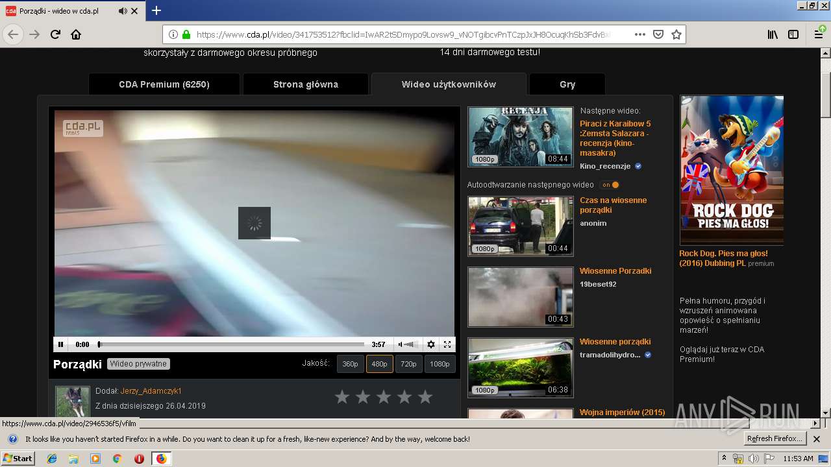Open car-cleaning thumbnail lasting 00:44
831x467 pixels.
click(521, 226)
